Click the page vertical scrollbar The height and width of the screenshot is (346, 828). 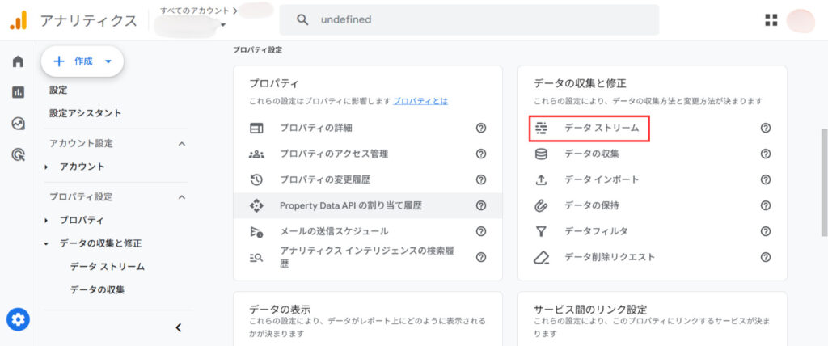coord(824,182)
